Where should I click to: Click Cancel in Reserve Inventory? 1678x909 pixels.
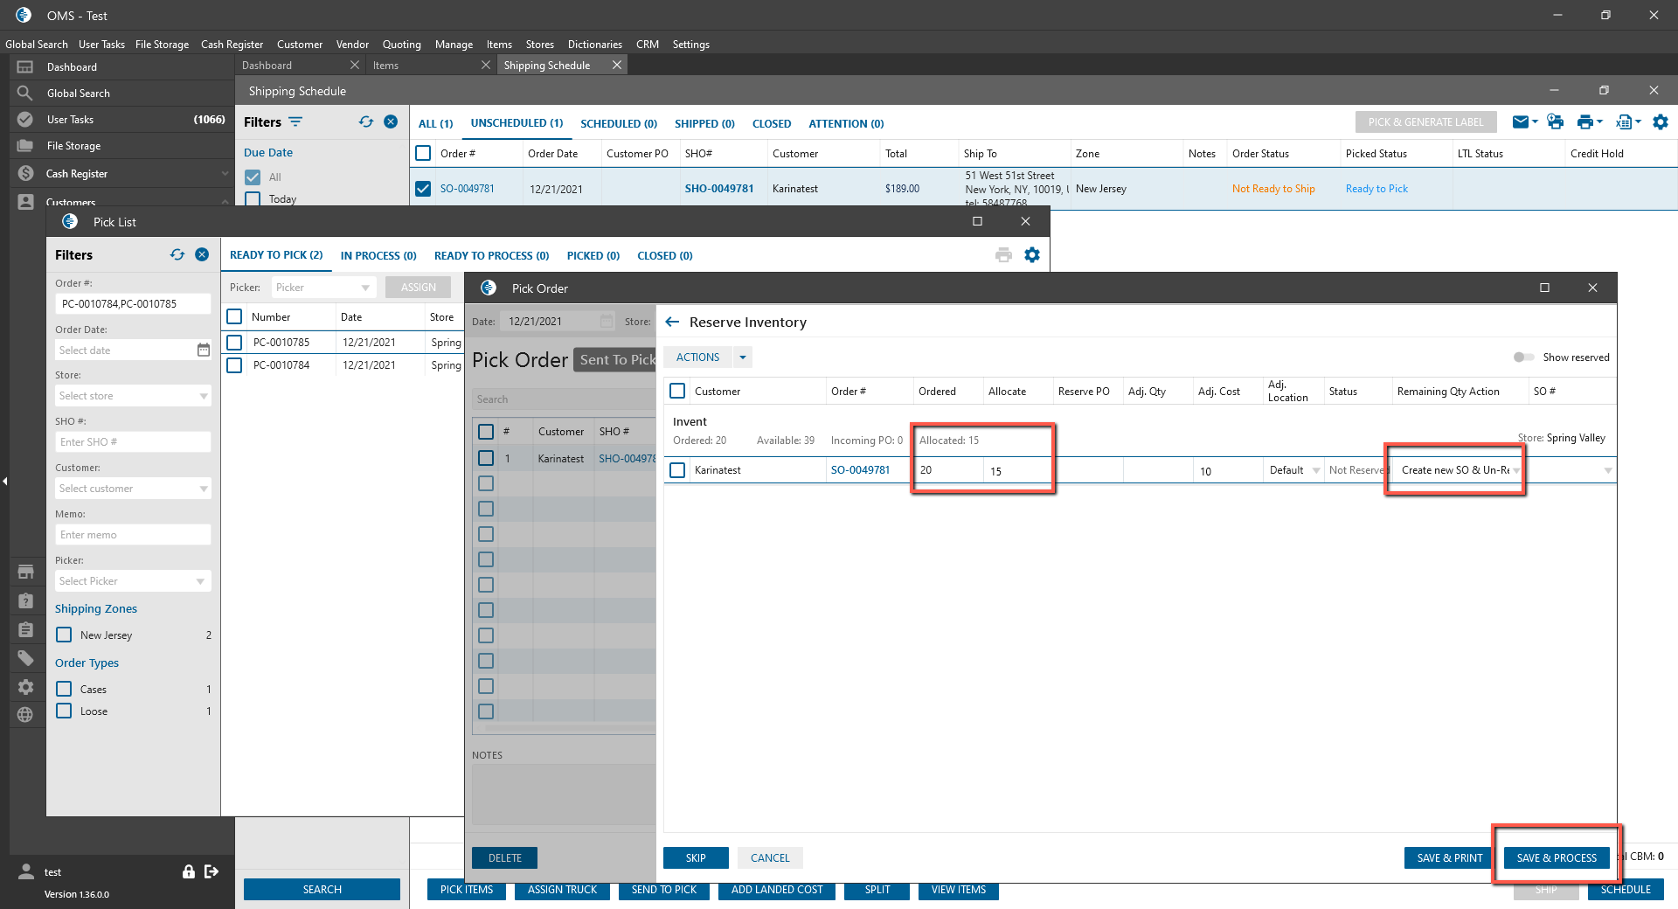[770, 857]
